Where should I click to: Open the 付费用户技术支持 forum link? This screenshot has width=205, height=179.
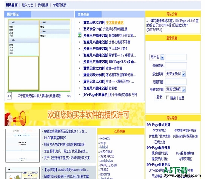[x=160, y=136]
